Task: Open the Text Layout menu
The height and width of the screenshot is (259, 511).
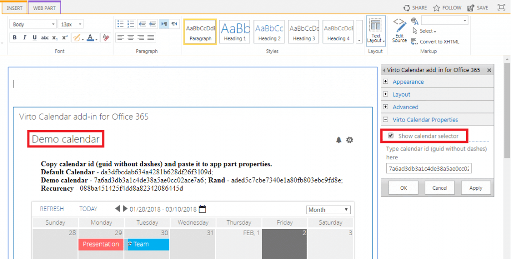Action: point(376,31)
